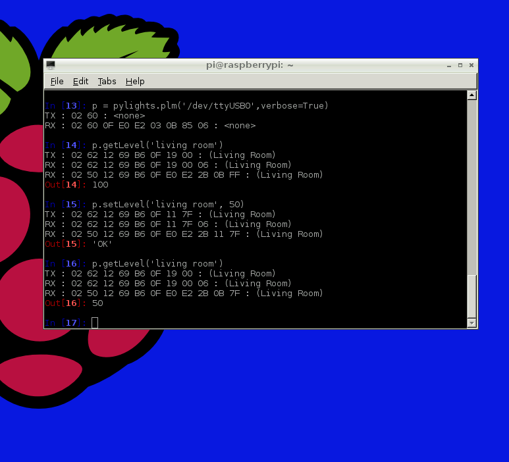The height and width of the screenshot is (462, 509).
Task: Click the p.setLevel('living room', 50) command
Action: [x=168, y=205]
